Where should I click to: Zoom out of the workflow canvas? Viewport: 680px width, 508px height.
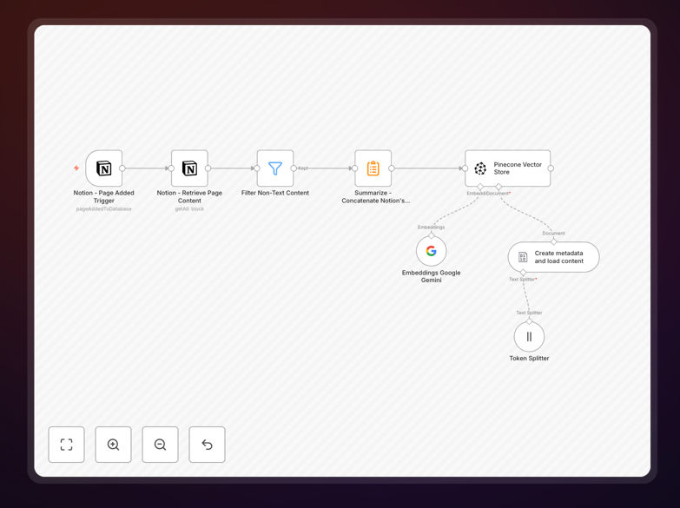coord(160,445)
